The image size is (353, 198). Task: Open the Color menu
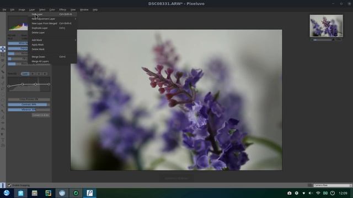(52, 10)
